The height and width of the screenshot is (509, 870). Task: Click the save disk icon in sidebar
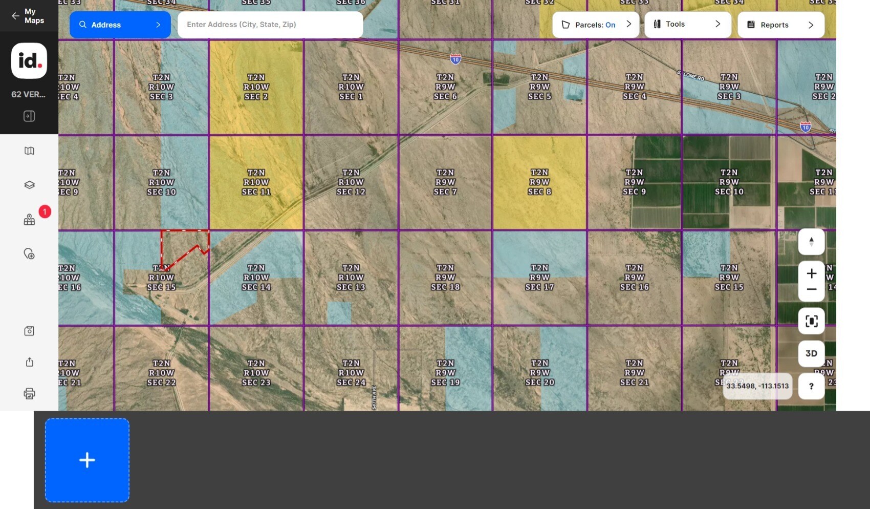pyautogui.click(x=29, y=331)
